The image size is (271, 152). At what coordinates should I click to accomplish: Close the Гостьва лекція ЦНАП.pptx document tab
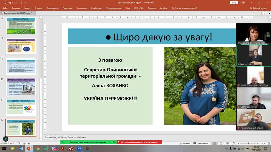(x=33, y=13)
